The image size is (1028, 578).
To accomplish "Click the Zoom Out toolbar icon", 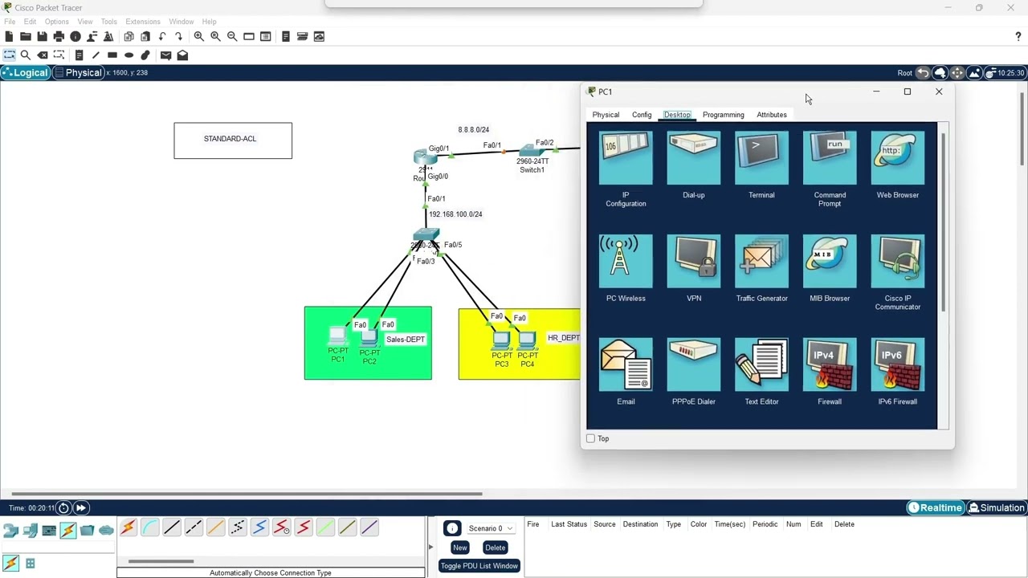I will pos(232,36).
